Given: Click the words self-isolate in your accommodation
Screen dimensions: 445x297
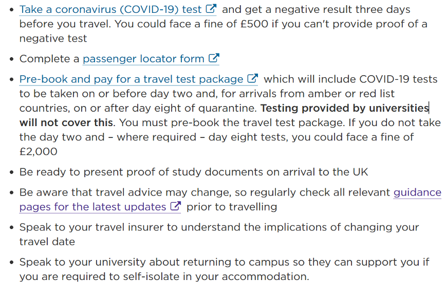Looking at the screenshot, I should (x=214, y=276).
